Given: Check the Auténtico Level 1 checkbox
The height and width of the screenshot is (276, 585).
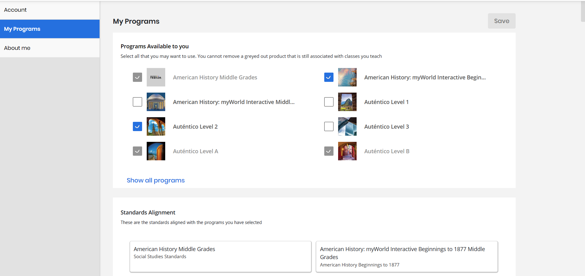Looking at the screenshot, I should point(329,102).
